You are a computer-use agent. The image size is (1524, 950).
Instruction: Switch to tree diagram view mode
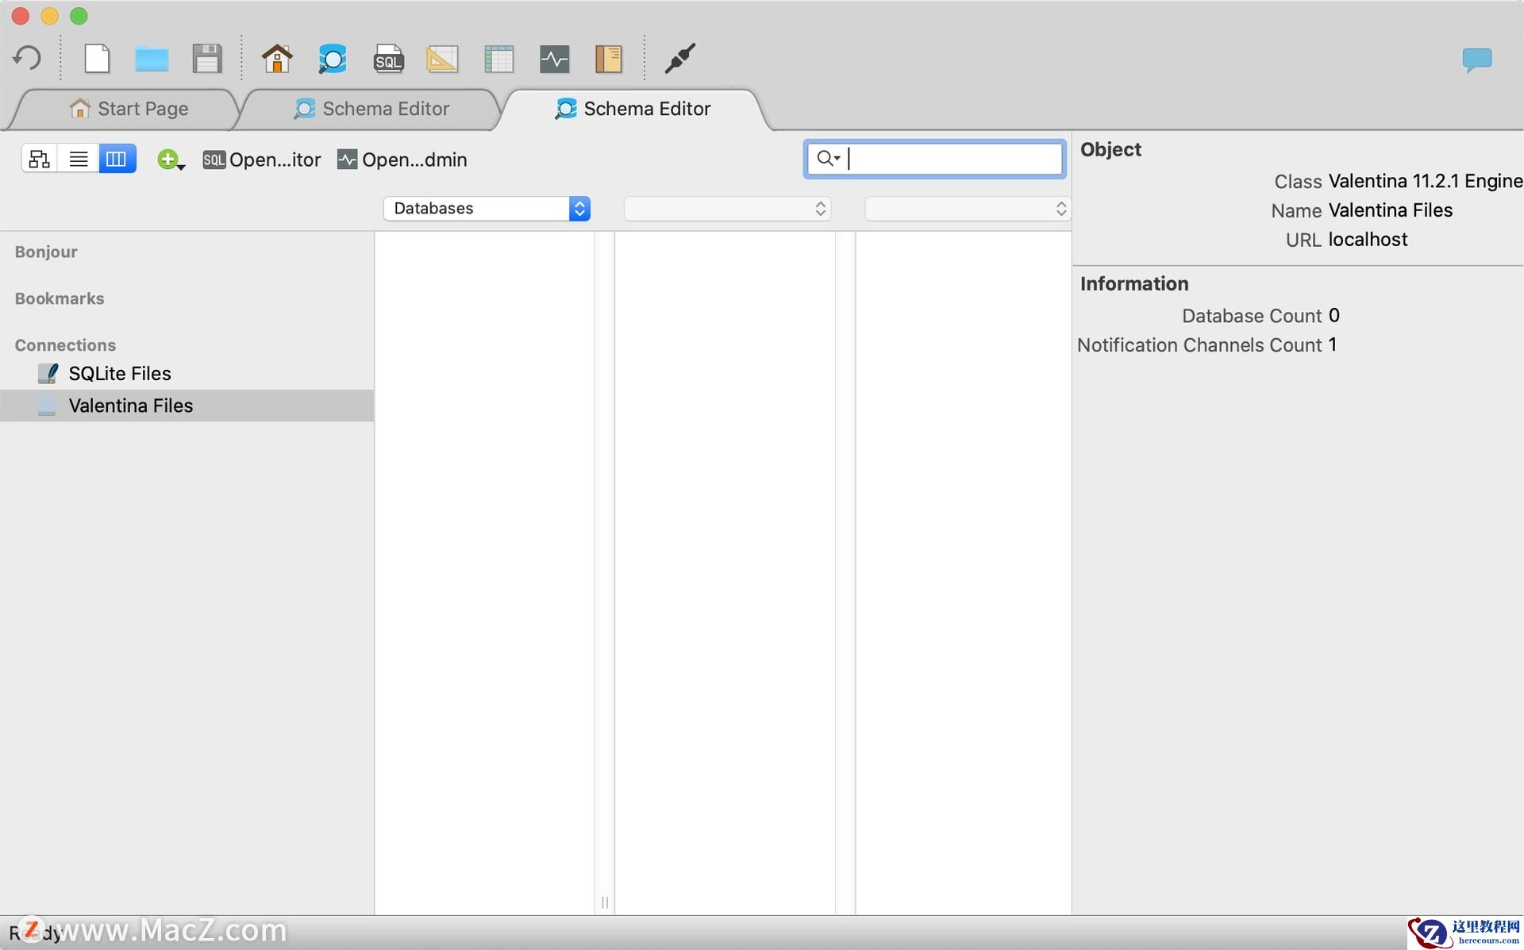click(40, 159)
